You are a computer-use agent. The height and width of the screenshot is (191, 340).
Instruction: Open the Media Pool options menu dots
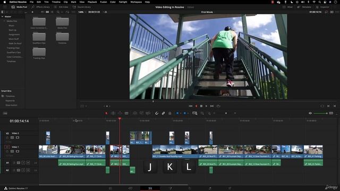[x=73, y=12]
